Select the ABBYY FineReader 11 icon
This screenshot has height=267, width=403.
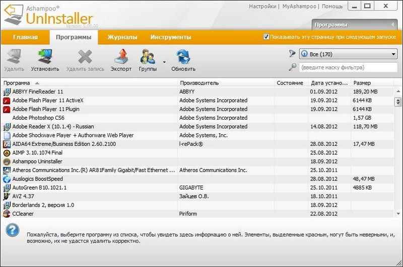point(7,92)
